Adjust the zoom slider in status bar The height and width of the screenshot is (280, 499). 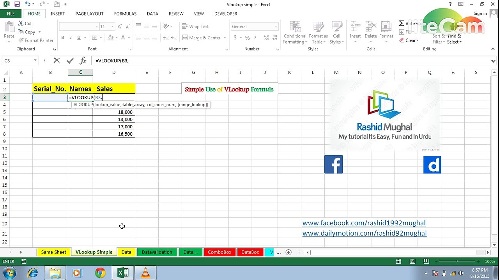457,261
